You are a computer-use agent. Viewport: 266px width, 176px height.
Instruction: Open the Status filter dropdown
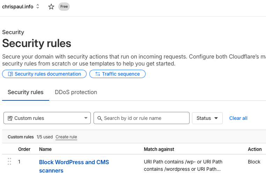coord(207,118)
